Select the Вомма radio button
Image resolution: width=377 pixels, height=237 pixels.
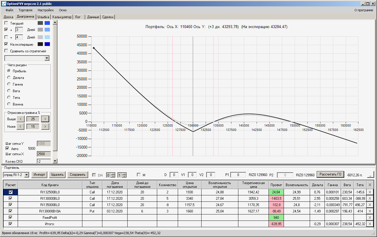[9, 104]
